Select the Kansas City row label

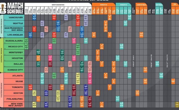point(14,70)
